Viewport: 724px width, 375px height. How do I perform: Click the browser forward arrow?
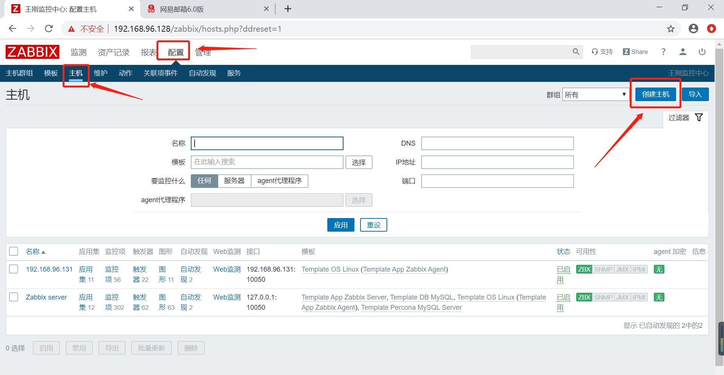pos(31,29)
